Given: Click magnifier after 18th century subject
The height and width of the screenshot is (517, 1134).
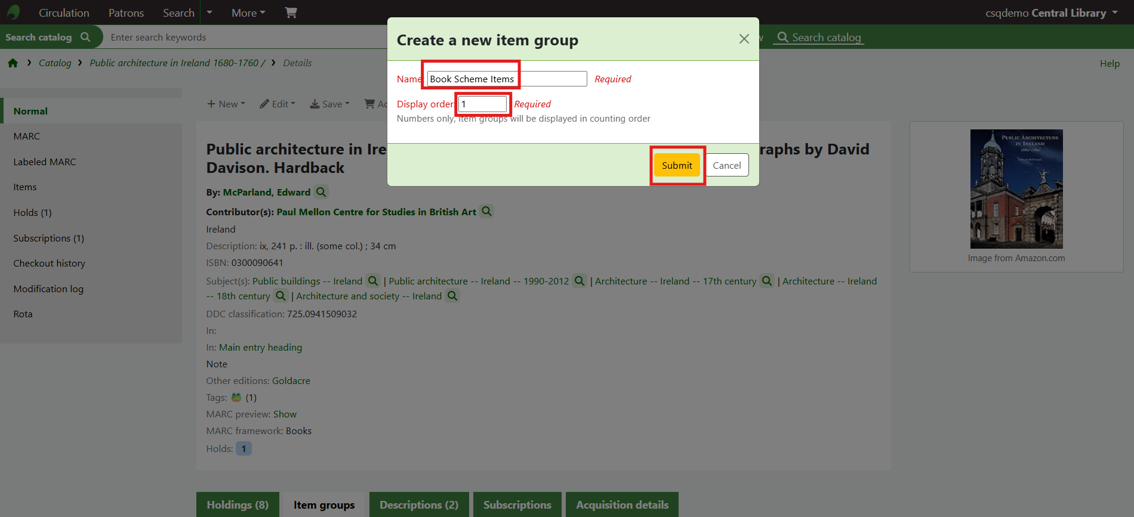Looking at the screenshot, I should [x=281, y=296].
